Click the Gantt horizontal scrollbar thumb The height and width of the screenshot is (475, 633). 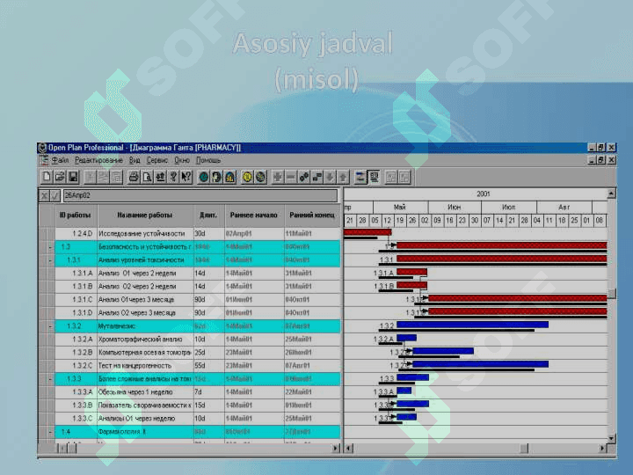click(x=524, y=448)
